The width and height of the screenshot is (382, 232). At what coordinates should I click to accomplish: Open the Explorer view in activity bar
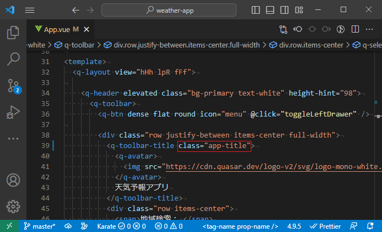13,33
